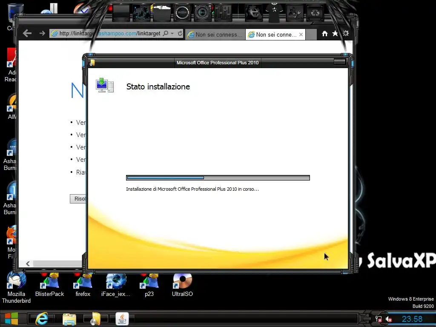Open Tools gear in Internet Explorer

click(346, 33)
